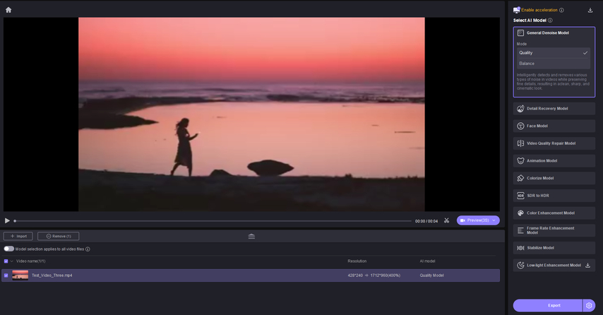The image size is (603, 315).
Task: Select the Colorize Model
Action: pos(554,178)
